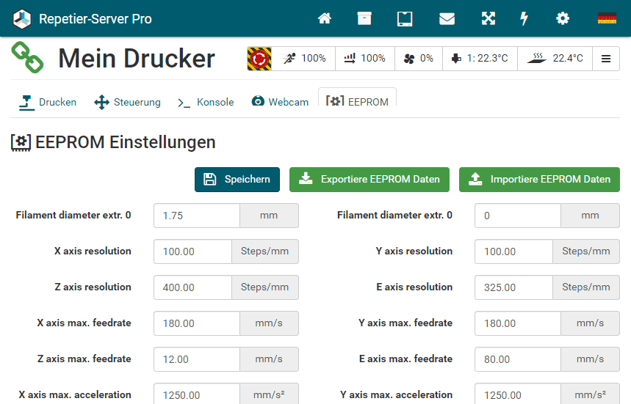Open the Webcam tab
This screenshot has height=404, width=631.
pyautogui.click(x=279, y=102)
